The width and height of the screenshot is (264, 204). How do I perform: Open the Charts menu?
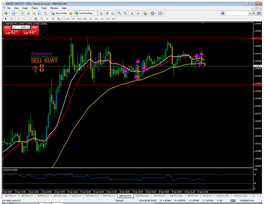pos(34,8)
